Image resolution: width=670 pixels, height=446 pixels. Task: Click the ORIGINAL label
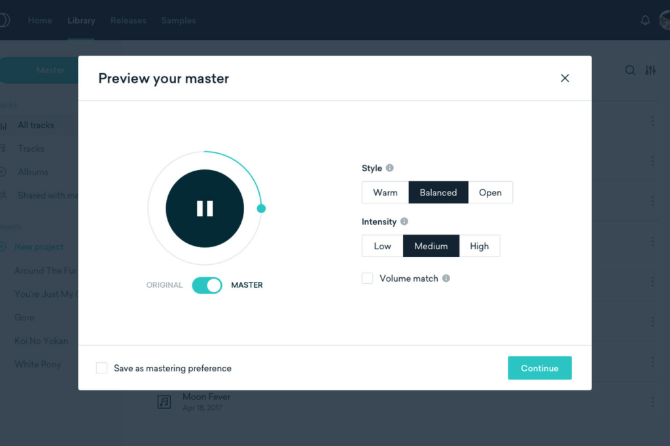164,285
